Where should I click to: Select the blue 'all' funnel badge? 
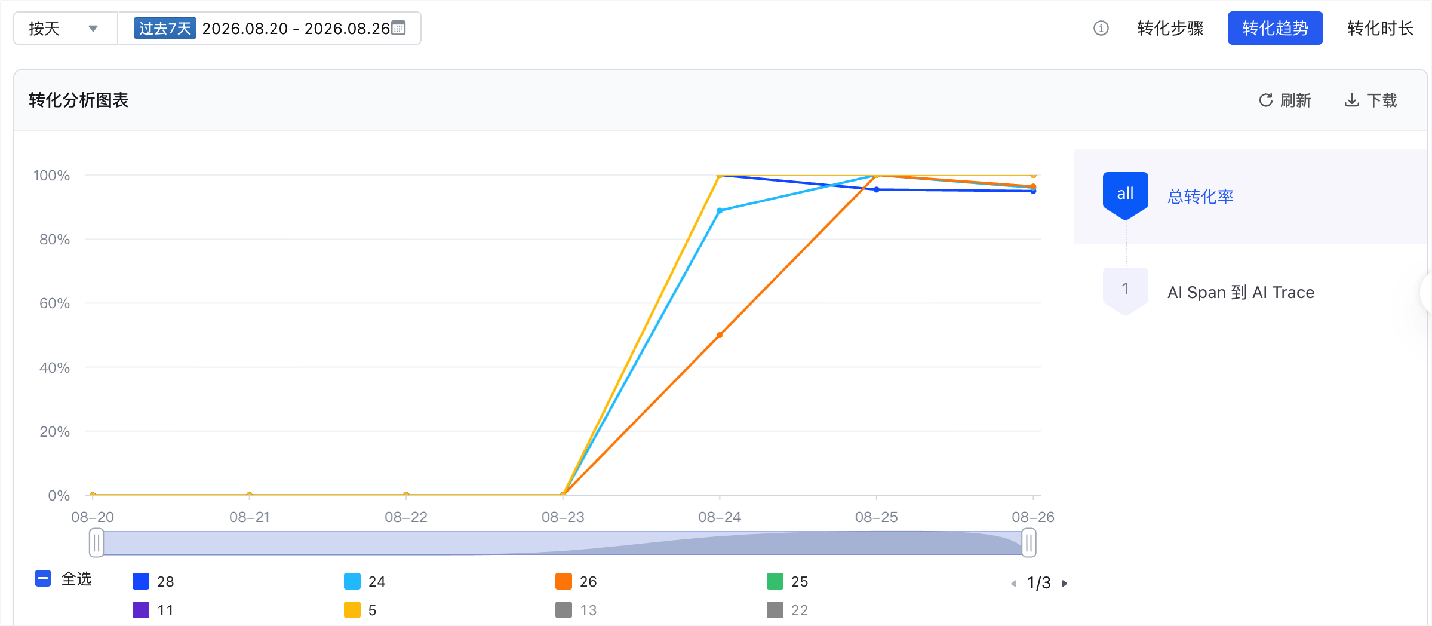pyautogui.click(x=1125, y=195)
